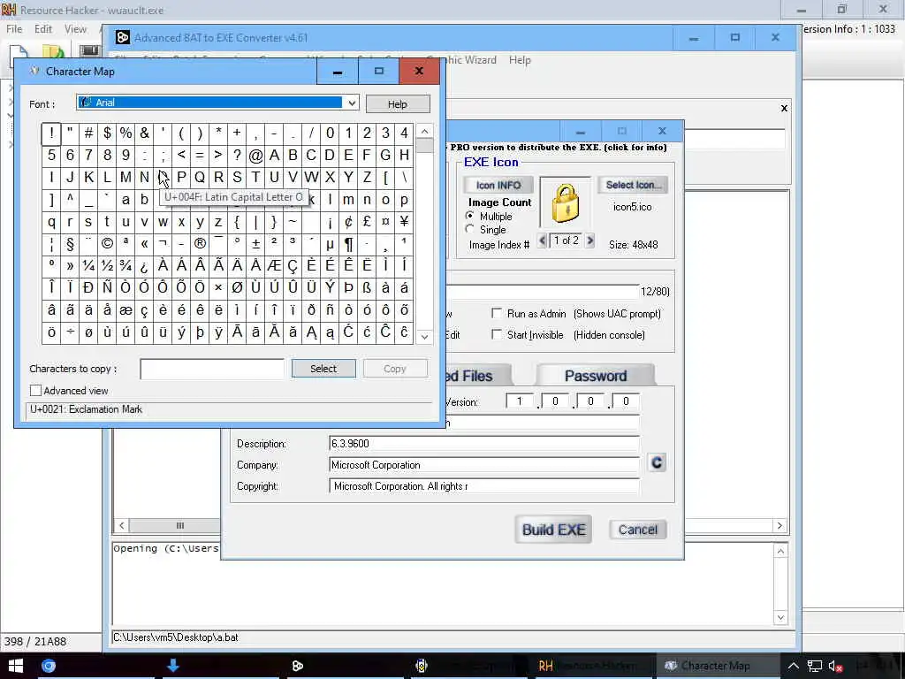
Task: Go to next image index arrow
Action: click(589, 240)
